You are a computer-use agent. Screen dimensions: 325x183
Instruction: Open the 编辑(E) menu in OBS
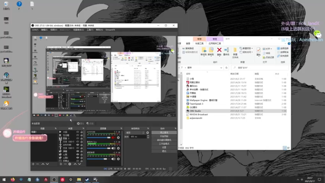click(44, 30)
